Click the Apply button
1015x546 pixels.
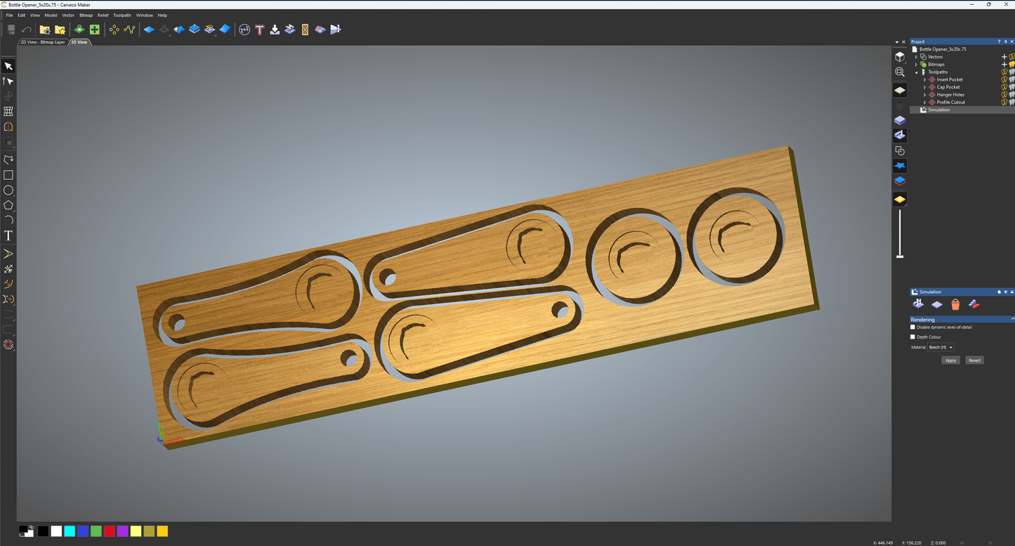pos(950,360)
